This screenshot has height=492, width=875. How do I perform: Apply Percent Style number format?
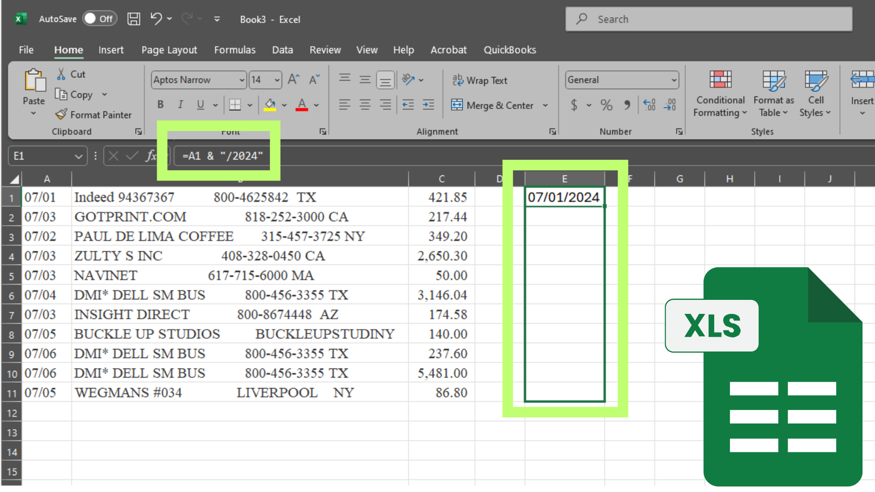click(x=606, y=105)
